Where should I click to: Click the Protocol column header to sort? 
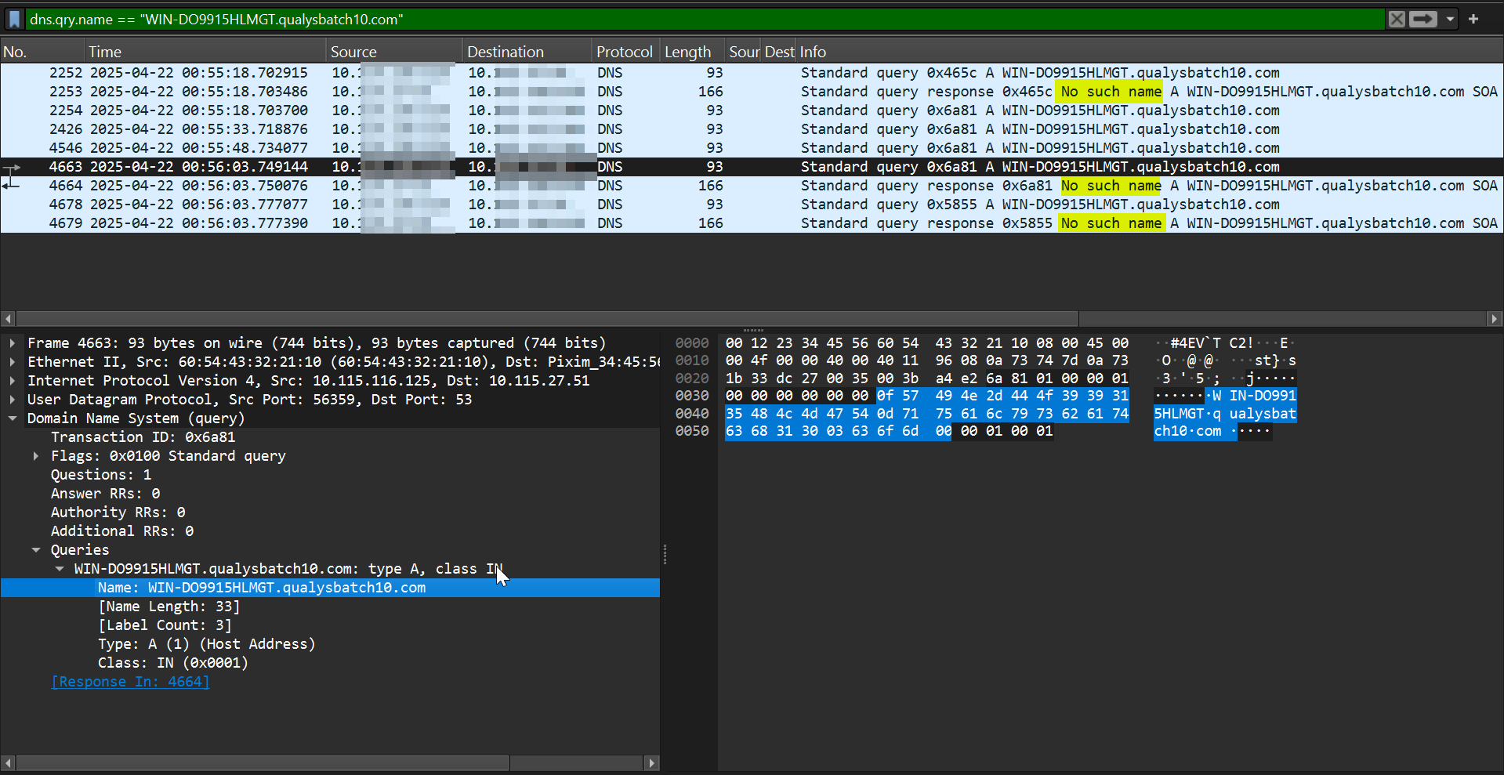(625, 51)
